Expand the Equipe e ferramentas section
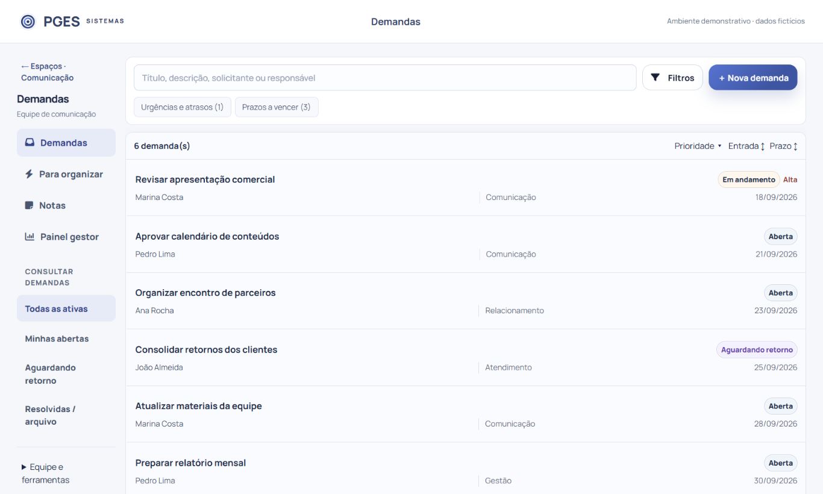Screen dimensions: 823x494 click(x=46, y=474)
